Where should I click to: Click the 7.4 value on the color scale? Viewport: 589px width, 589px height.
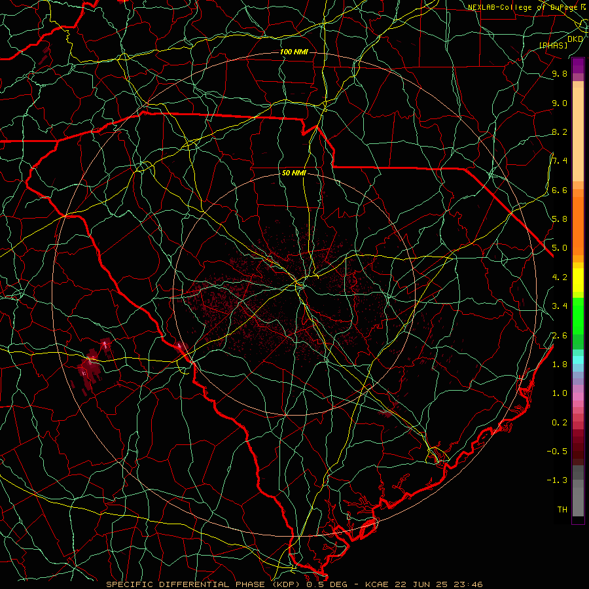pos(560,161)
